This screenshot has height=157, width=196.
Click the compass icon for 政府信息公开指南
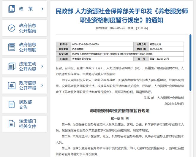(x=12, y=28)
